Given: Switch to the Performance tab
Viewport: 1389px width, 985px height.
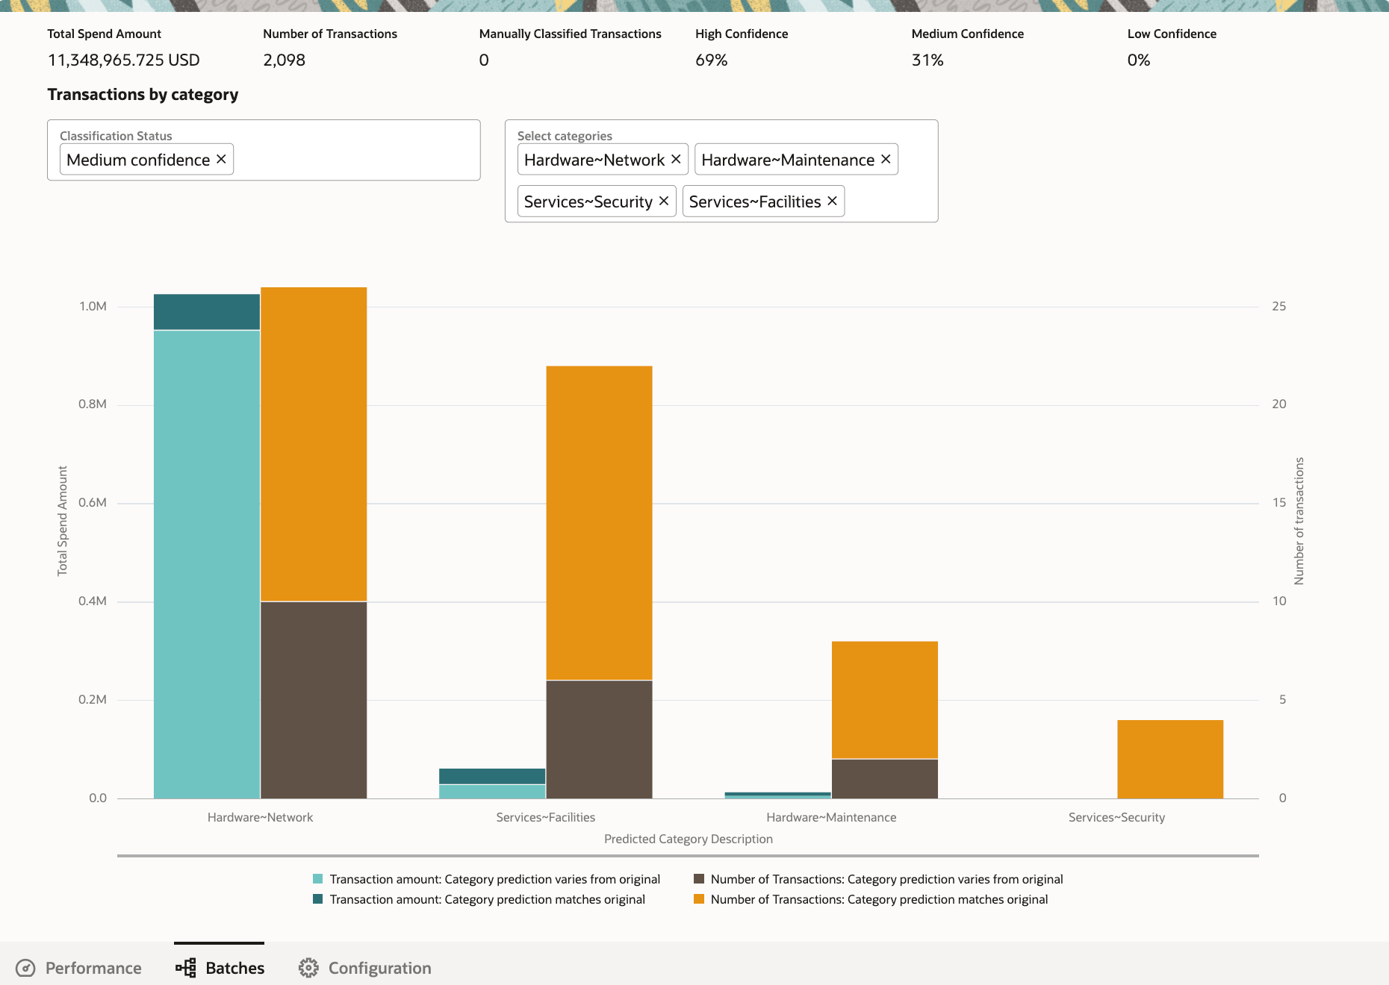Looking at the screenshot, I should click(x=78, y=968).
